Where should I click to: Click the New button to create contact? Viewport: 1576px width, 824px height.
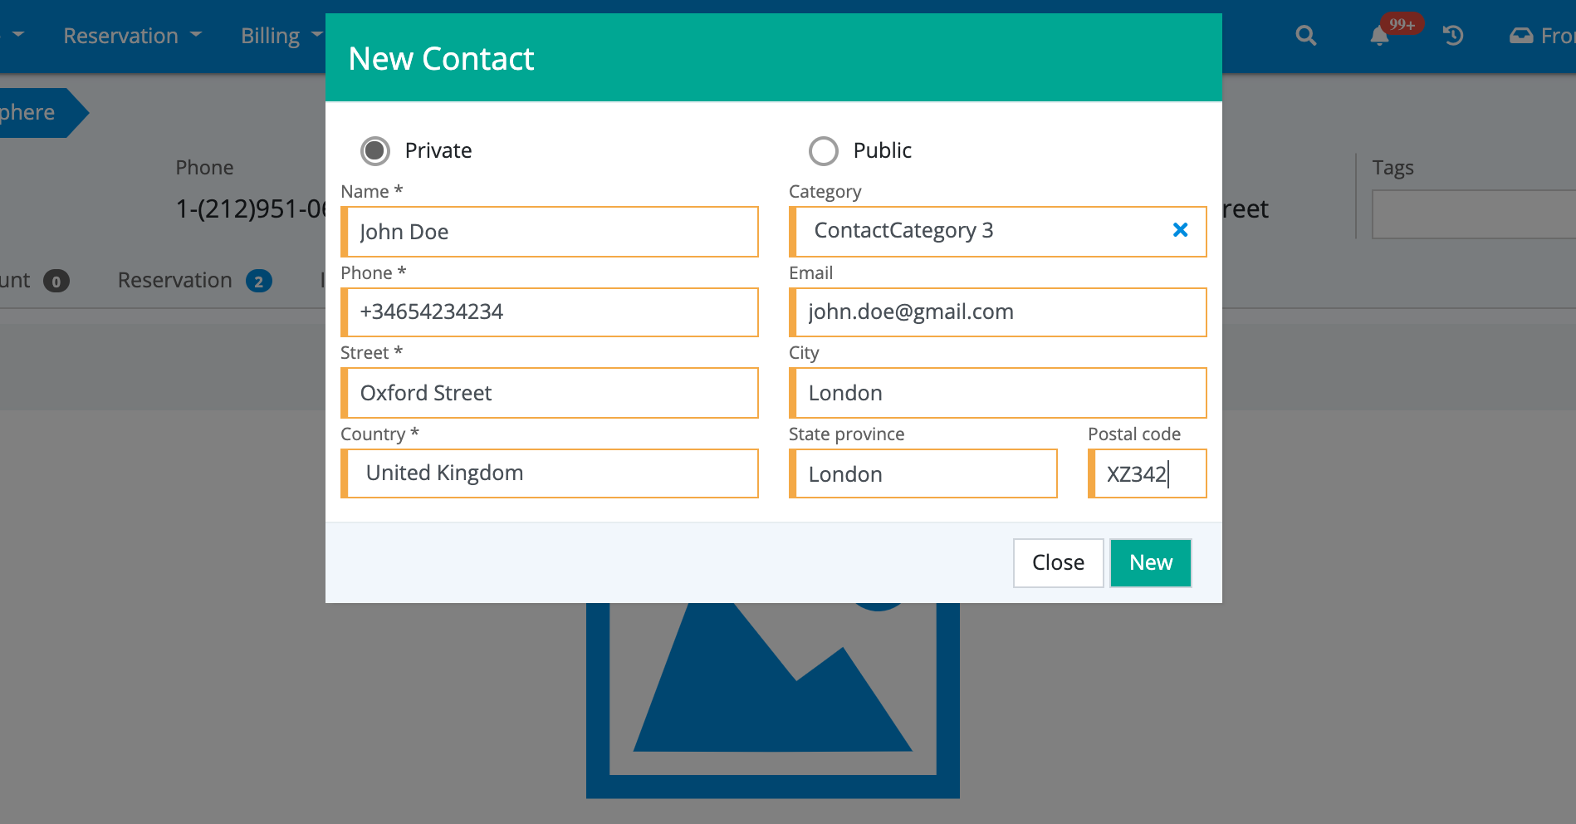tap(1150, 563)
